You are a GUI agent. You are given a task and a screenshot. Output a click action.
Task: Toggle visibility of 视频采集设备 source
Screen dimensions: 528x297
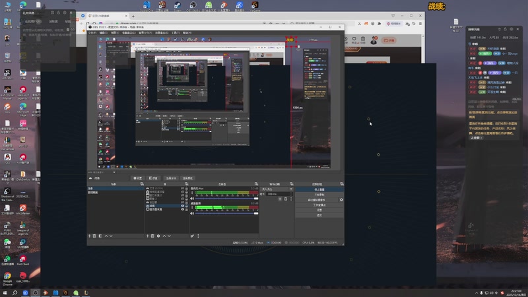point(183,192)
